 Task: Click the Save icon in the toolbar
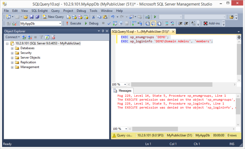pos(31,17)
